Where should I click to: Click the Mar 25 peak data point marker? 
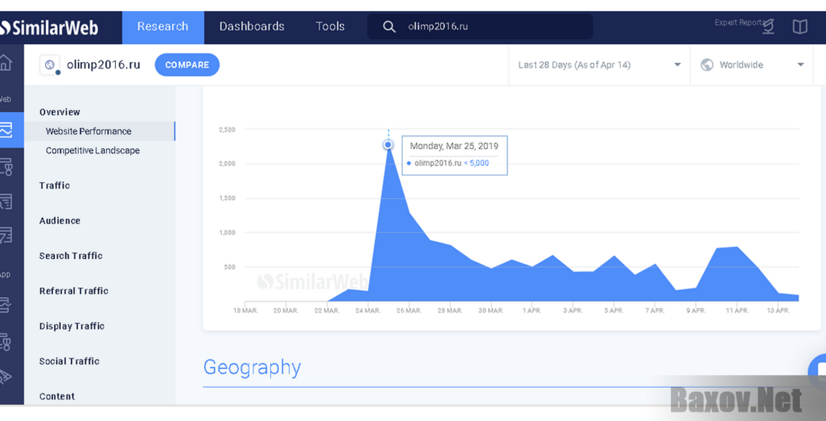[x=389, y=145]
